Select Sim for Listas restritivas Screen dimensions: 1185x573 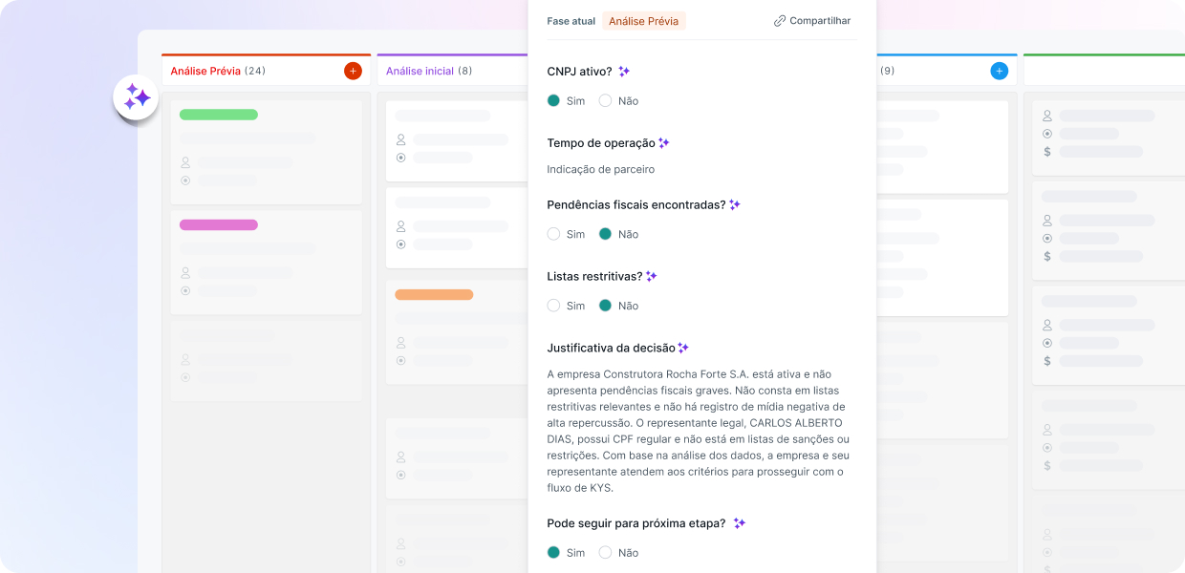(x=553, y=306)
